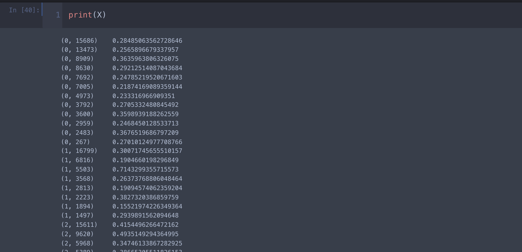522x252 pixels.
Task: Click value 0.30071745655510157
Action: click(147, 151)
